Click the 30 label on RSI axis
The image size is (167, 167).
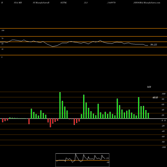tap(2, 49)
